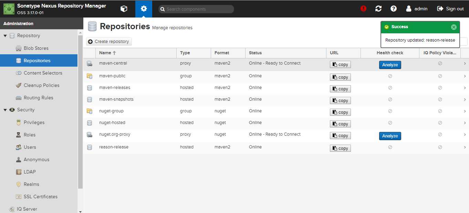
Task: Open maven-snapshots row chevron
Action: tap(465, 100)
